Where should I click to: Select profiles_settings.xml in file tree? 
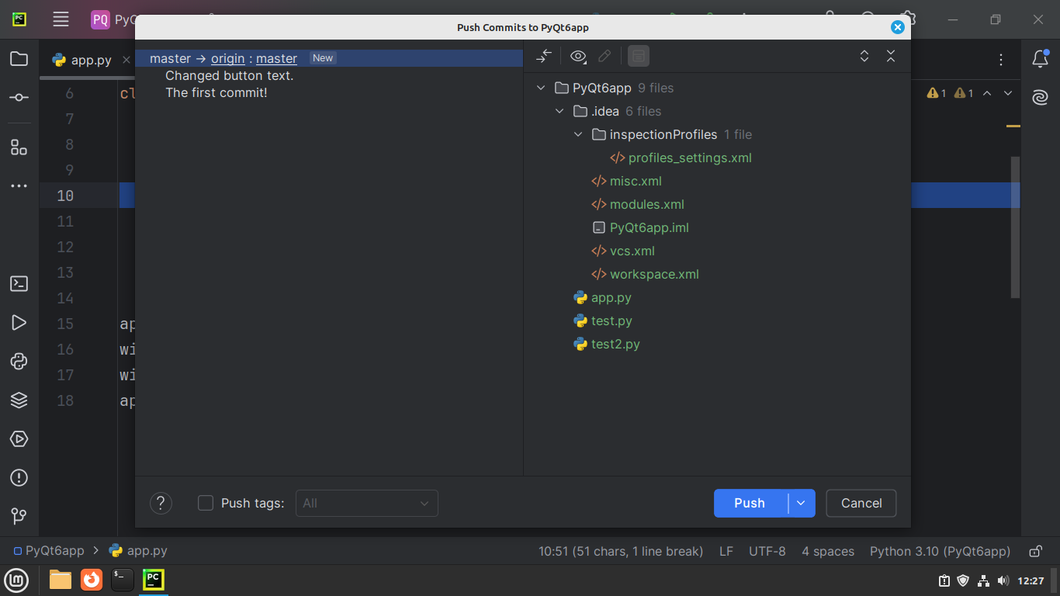pyautogui.click(x=690, y=158)
